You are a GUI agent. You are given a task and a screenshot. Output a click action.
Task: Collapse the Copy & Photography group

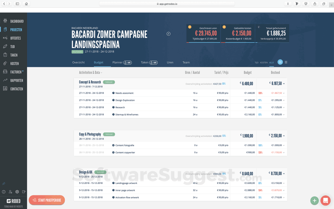tap(284, 136)
